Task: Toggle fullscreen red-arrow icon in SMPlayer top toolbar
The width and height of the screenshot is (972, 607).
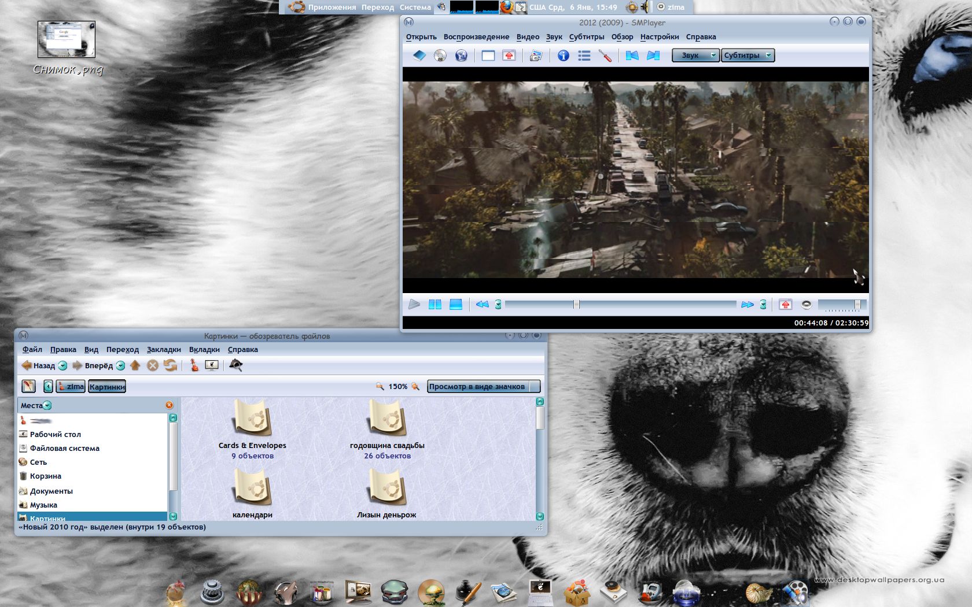Action: tap(509, 55)
